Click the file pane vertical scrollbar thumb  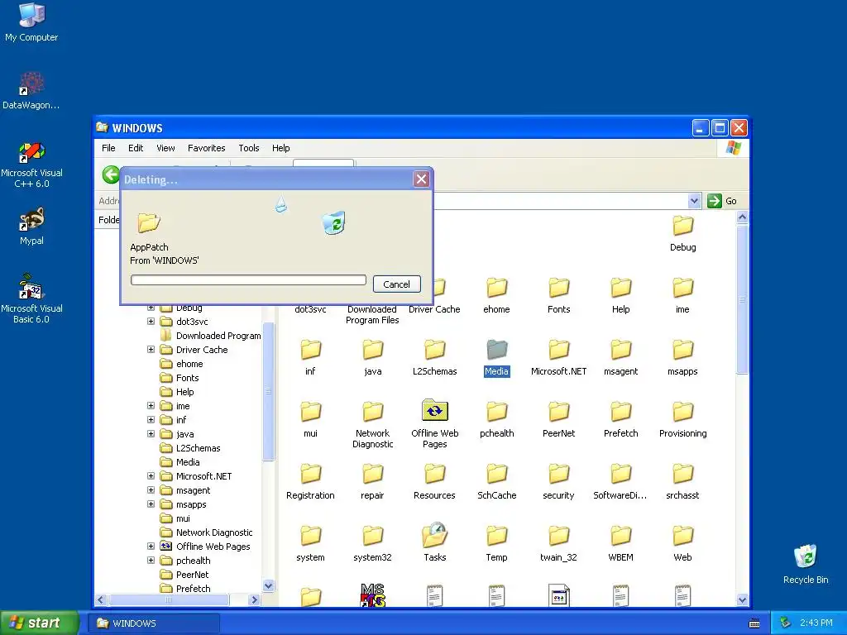point(742,299)
